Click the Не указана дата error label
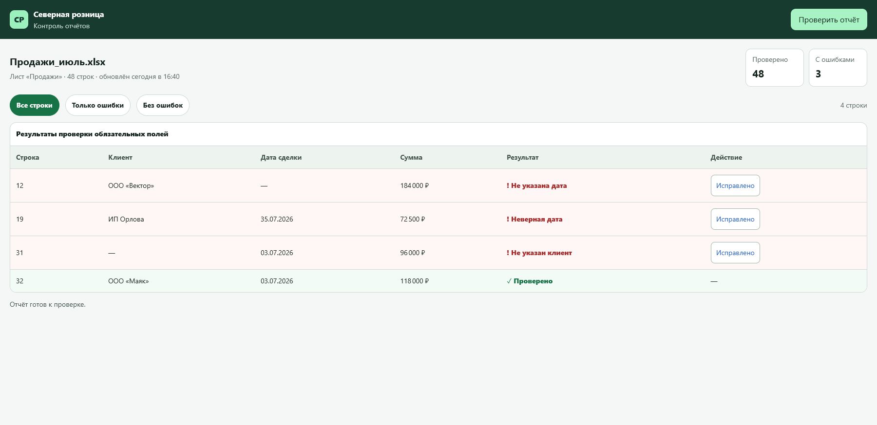 pyautogui.click(x=537, y=185)
